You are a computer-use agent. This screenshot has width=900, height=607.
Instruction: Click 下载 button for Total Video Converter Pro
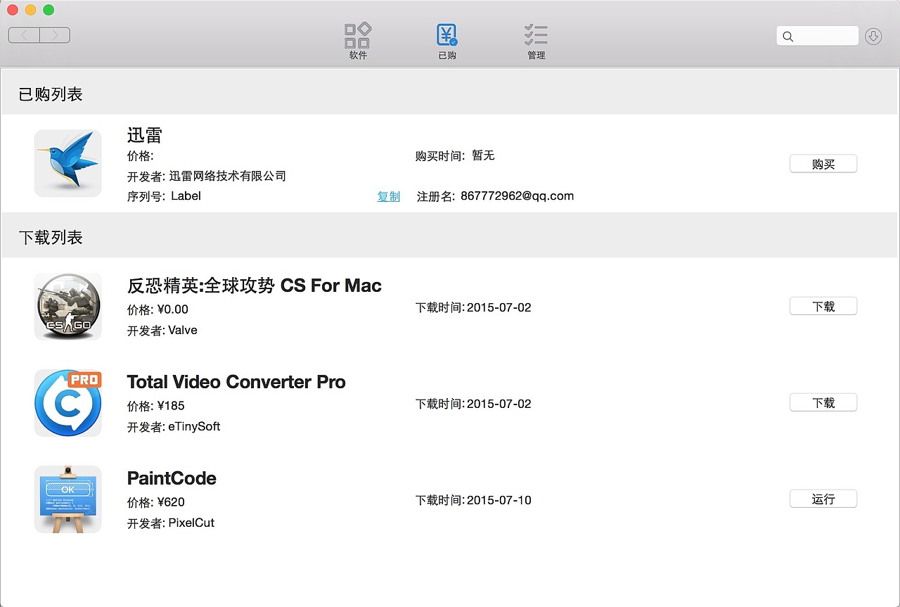click(x=823, y=402)
